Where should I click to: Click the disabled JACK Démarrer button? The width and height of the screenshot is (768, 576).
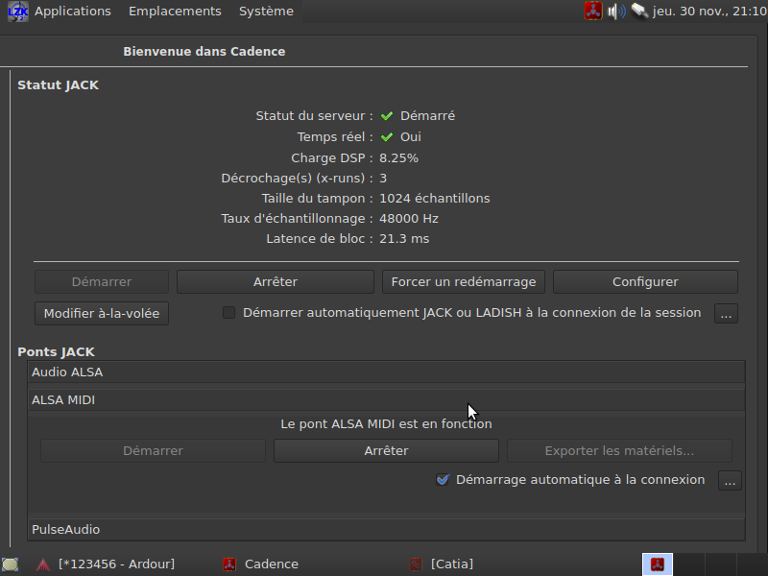pos(102,282)
